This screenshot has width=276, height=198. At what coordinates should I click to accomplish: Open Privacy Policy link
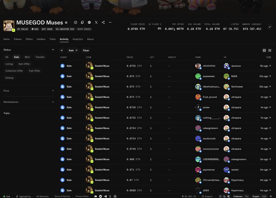pyautogui.click(x=82, y=196)
